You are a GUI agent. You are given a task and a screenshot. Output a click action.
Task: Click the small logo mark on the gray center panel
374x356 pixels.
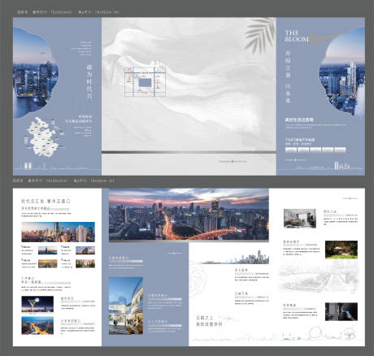click(233, 161)
